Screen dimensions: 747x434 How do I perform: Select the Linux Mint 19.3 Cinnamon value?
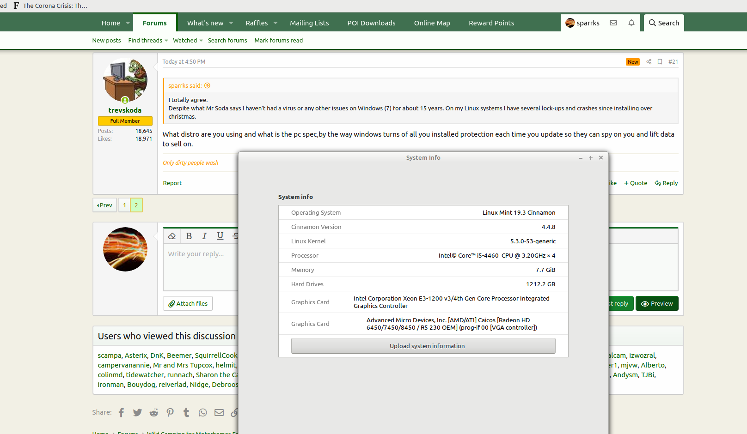(x=519, y=213)
